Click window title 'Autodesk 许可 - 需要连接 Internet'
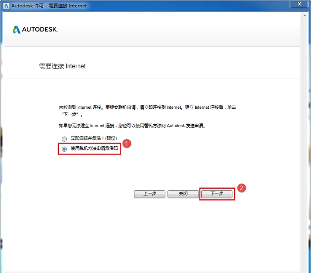Viewport: 311px width, 273px height. click(49, 6)
